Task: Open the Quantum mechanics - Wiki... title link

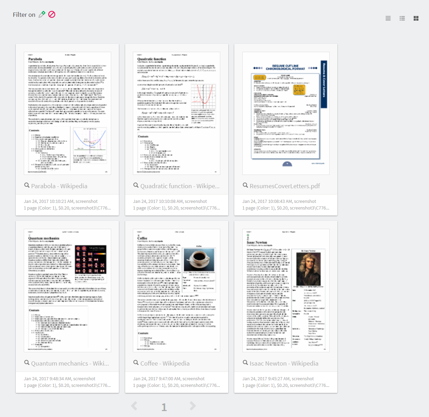Action: [x=70, y=363]
